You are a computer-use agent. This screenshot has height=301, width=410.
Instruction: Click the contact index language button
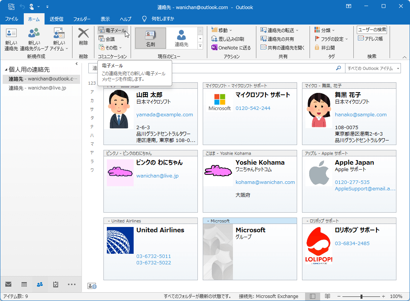point(92,286)
